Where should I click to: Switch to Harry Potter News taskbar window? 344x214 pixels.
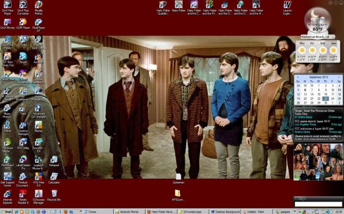(x=161, y=212)
